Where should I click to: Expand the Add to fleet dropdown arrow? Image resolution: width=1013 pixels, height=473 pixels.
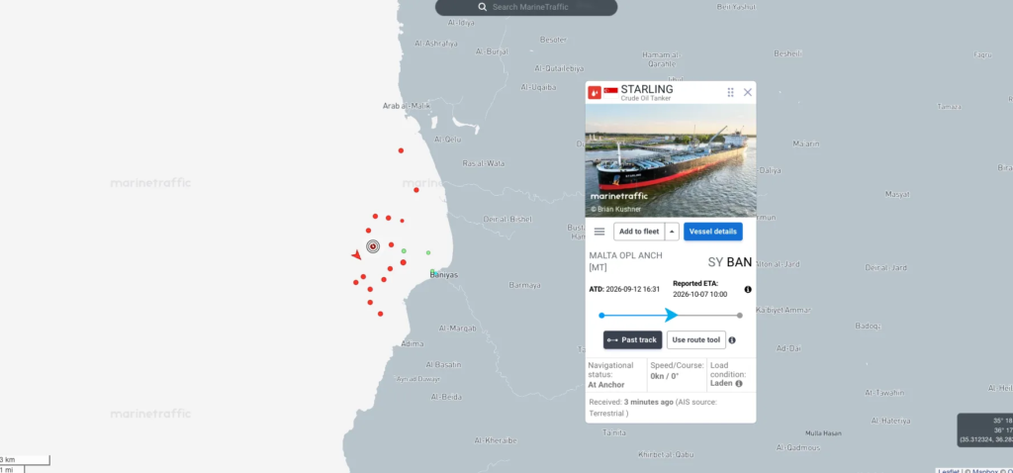pyautogui.click(x=672, y=232)
